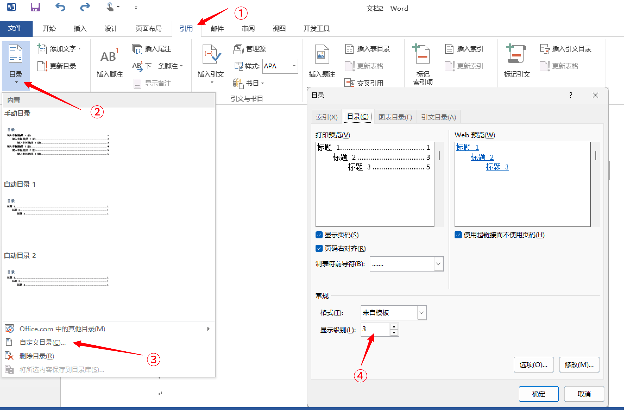Switch to the 邮件 ribbon tab
This screenshot has width=624, height=410.
pyautogui.click(x=217, y=28)
